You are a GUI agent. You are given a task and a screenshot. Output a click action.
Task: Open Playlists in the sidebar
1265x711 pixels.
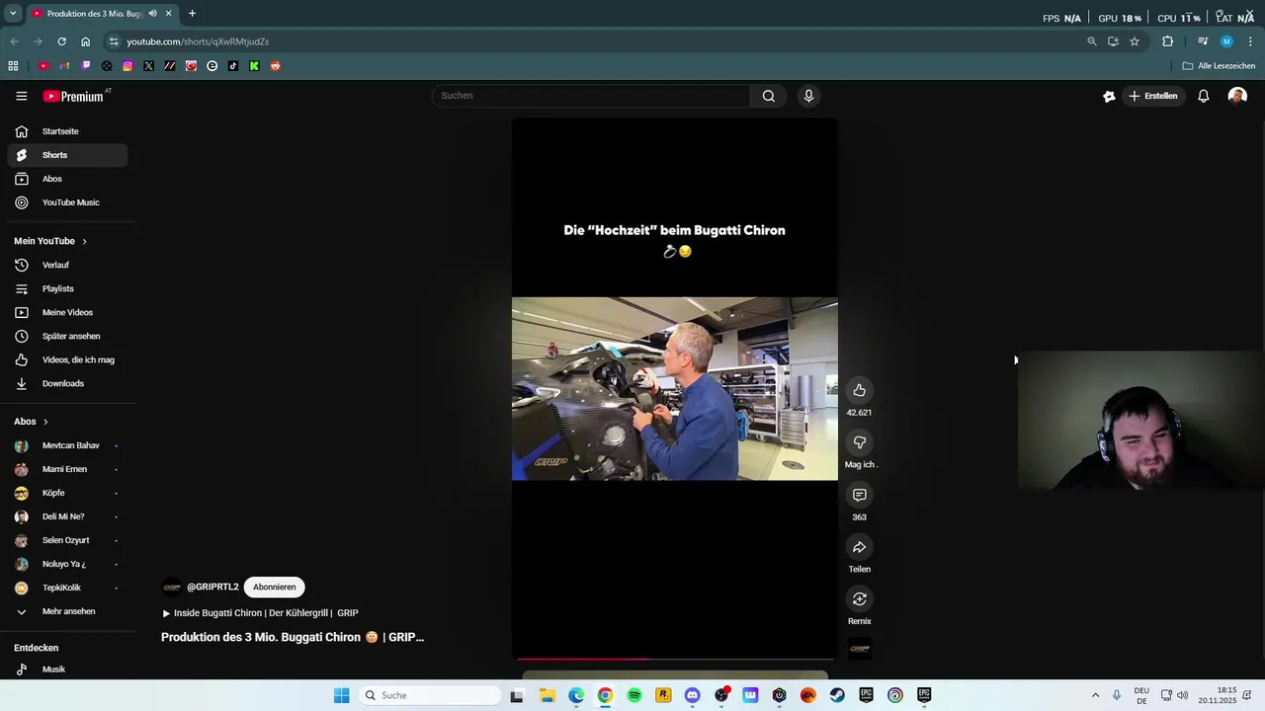pyautogui.click(x=67, y=288)
